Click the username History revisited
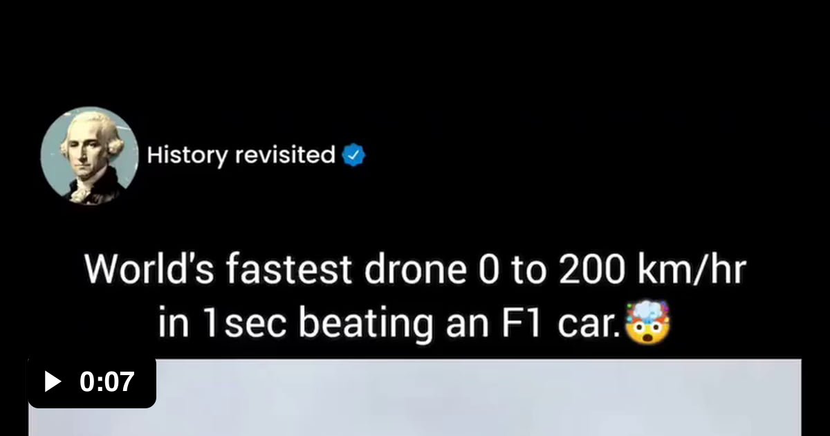830x436 pixels. pos(239,154)
